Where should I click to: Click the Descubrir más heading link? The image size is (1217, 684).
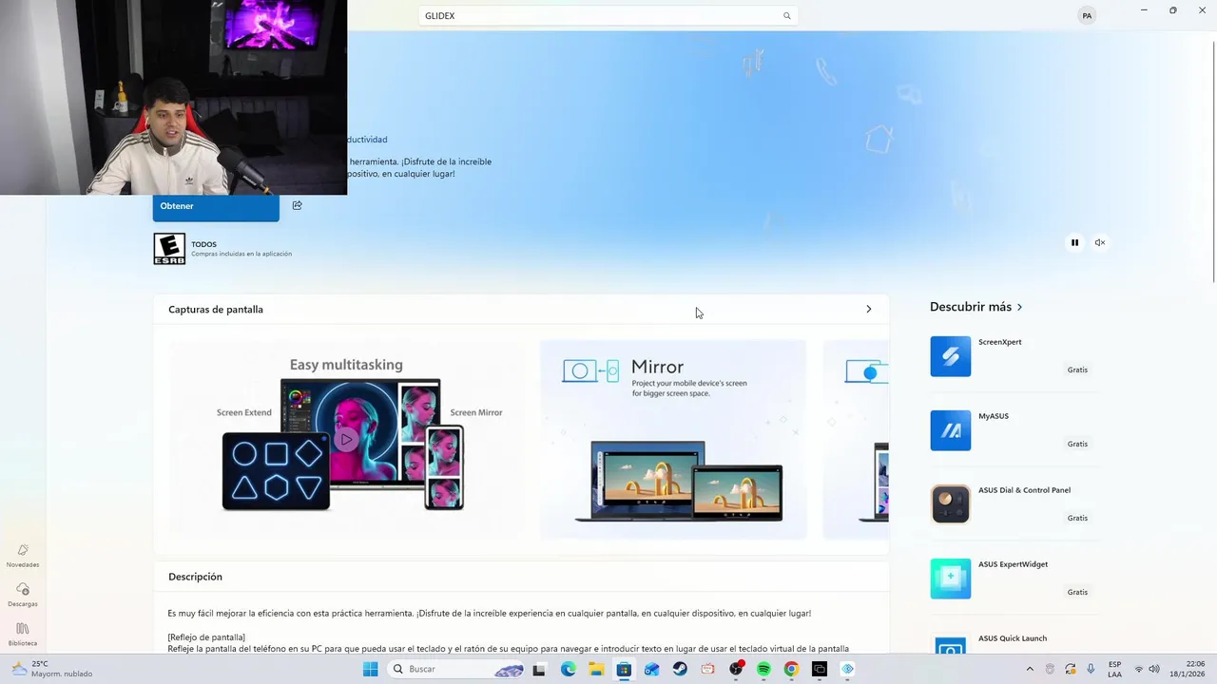point(971,307)
